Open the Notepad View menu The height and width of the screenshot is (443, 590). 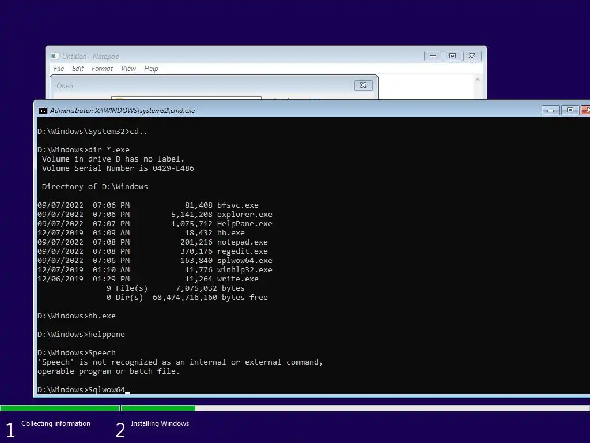128,69
